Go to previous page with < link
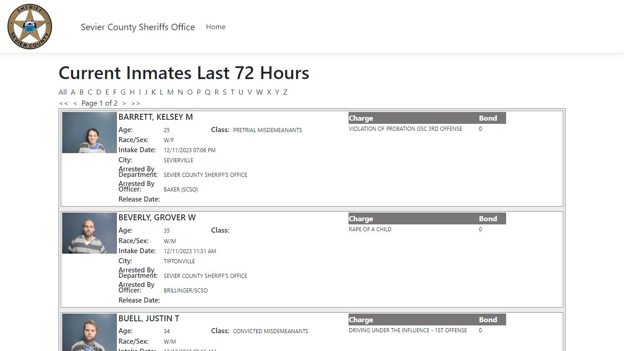Screen dimensions: 624x351 tap(75, 103)
